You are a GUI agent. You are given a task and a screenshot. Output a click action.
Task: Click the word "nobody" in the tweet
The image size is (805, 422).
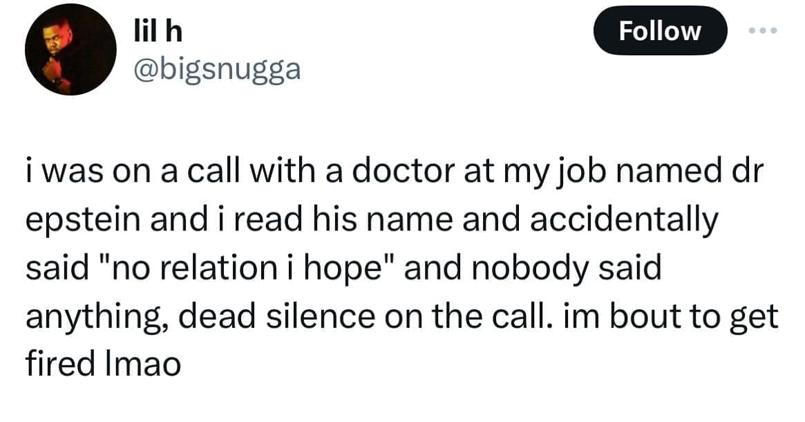(x=531, y=269)
